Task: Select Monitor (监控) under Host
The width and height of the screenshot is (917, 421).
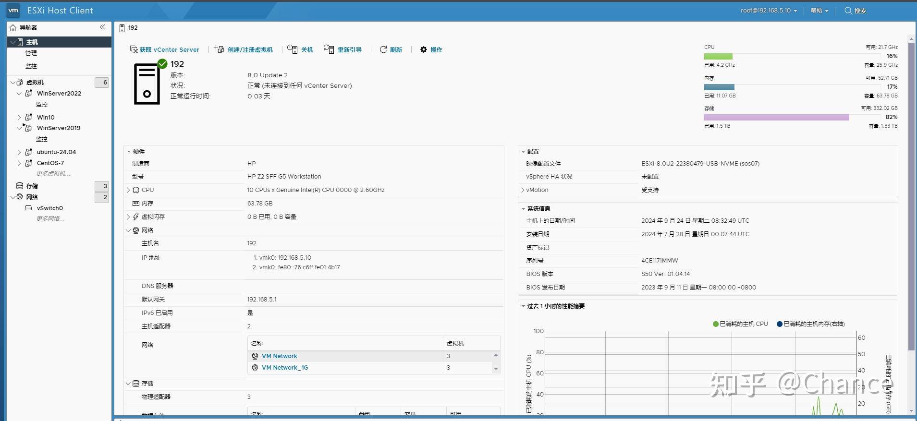Action: [x=31, y=66]
